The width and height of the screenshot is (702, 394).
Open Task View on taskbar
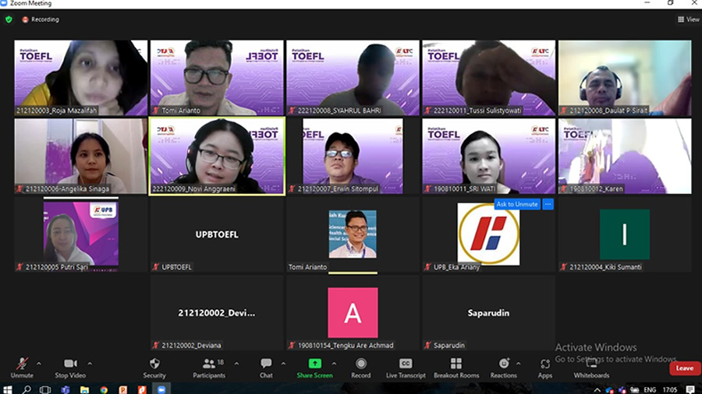44,389
